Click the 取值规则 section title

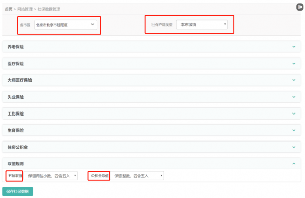[x=16, y=164]
